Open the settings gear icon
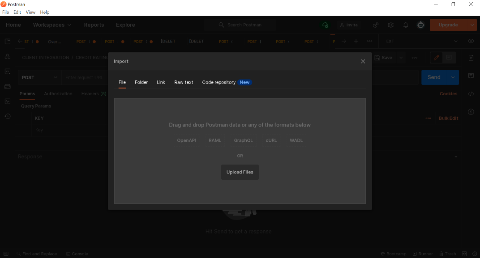 pyautogui.click(x=390, y=25)
